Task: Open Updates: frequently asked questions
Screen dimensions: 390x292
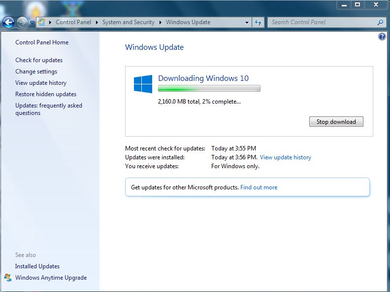Action: pyautogui.click(x=49, y=109)
